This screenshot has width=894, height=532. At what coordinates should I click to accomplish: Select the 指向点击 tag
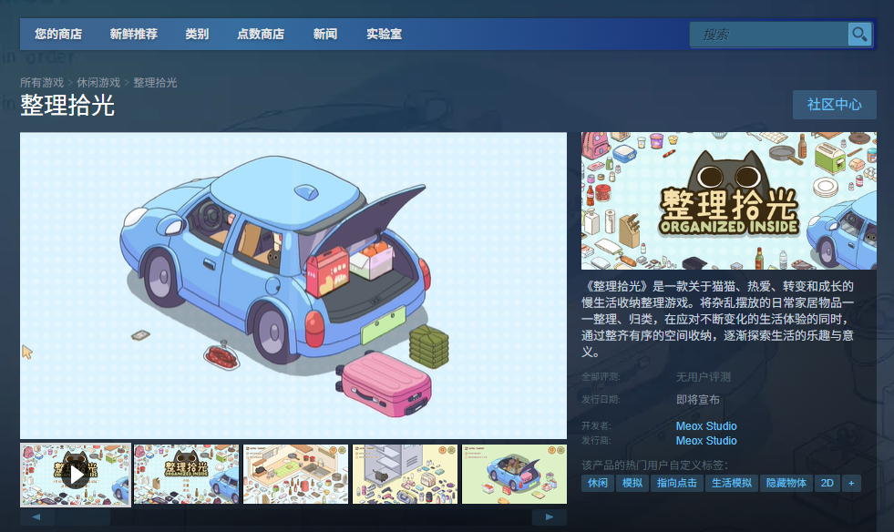[x=677, y=483]
